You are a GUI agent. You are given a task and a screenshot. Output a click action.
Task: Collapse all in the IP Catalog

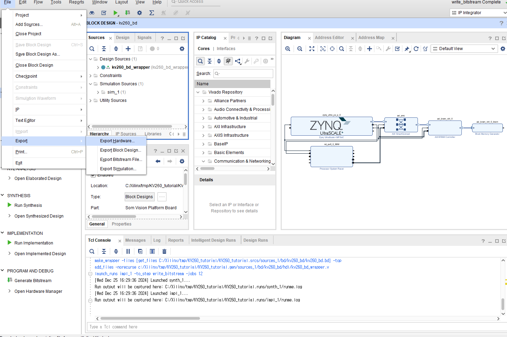[210, 61]
